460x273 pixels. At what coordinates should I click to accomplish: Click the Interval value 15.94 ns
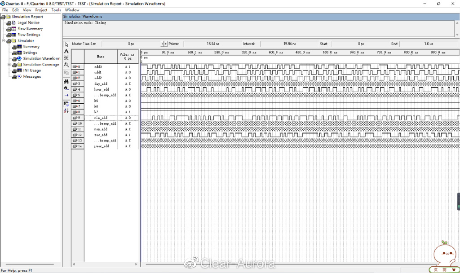(x=289, y=44)
